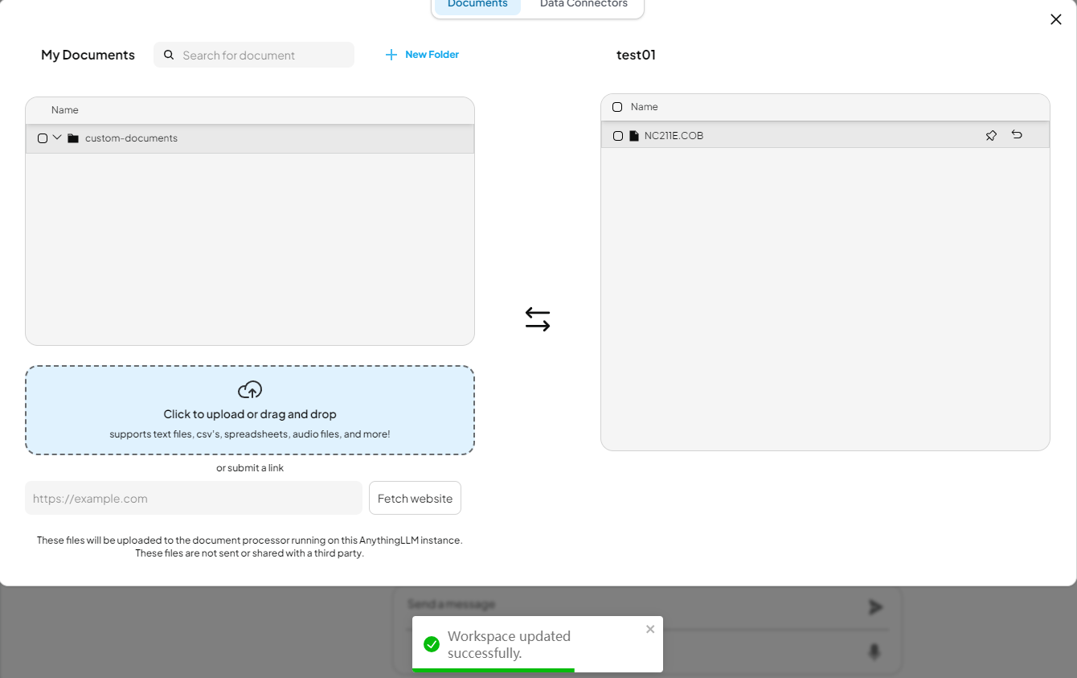Pin the NC211E.COB document to workspace
Image resolution: width=1077 pixels, height=678 pixels.
click(x=991, y=135)
